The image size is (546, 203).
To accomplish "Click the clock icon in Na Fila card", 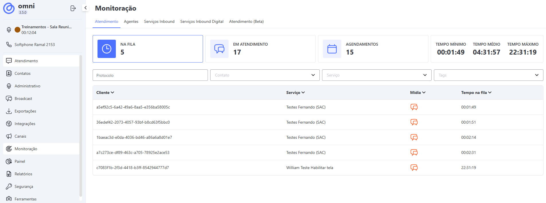I will tap(107, 49).
